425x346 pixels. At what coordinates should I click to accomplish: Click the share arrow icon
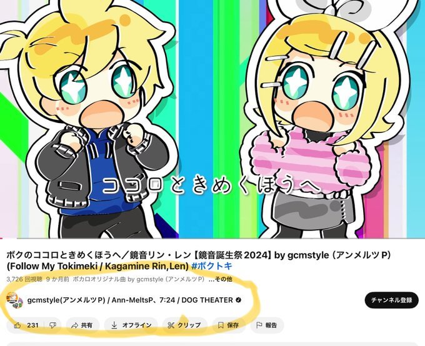(x=74, y=325)
